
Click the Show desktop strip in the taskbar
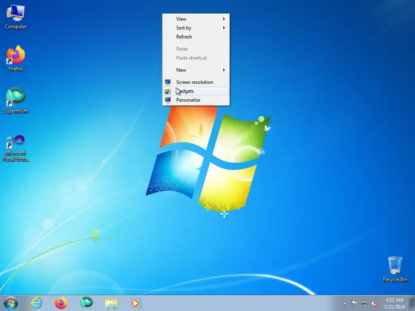pyautogui.click(x=412, y=303)
